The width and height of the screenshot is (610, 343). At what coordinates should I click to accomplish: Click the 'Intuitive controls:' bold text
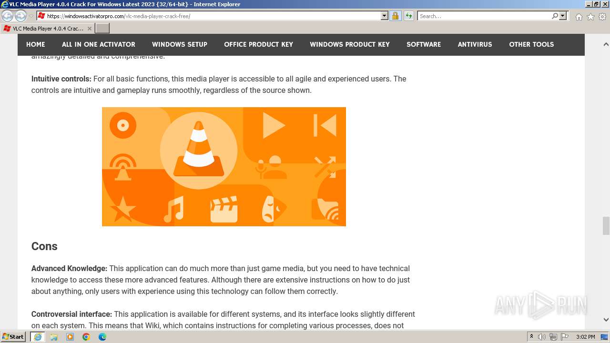click(61, 79)
